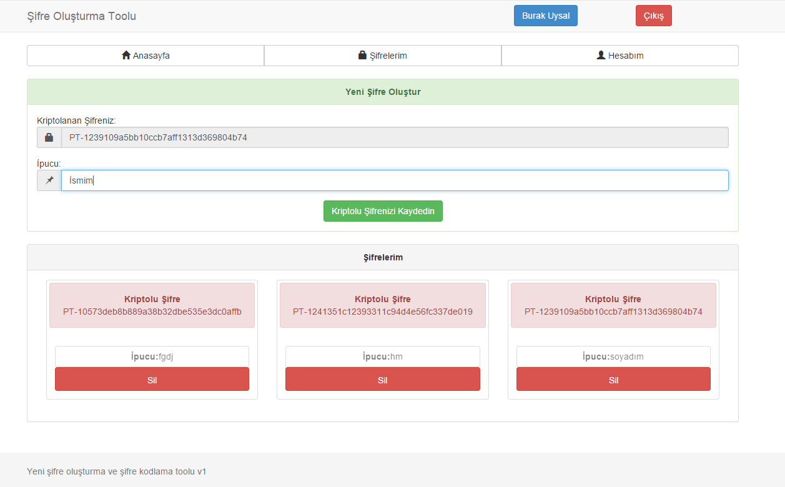The image size is (785, 487).
Task: Delete the password with hint hm
Action: pos(383,380)
